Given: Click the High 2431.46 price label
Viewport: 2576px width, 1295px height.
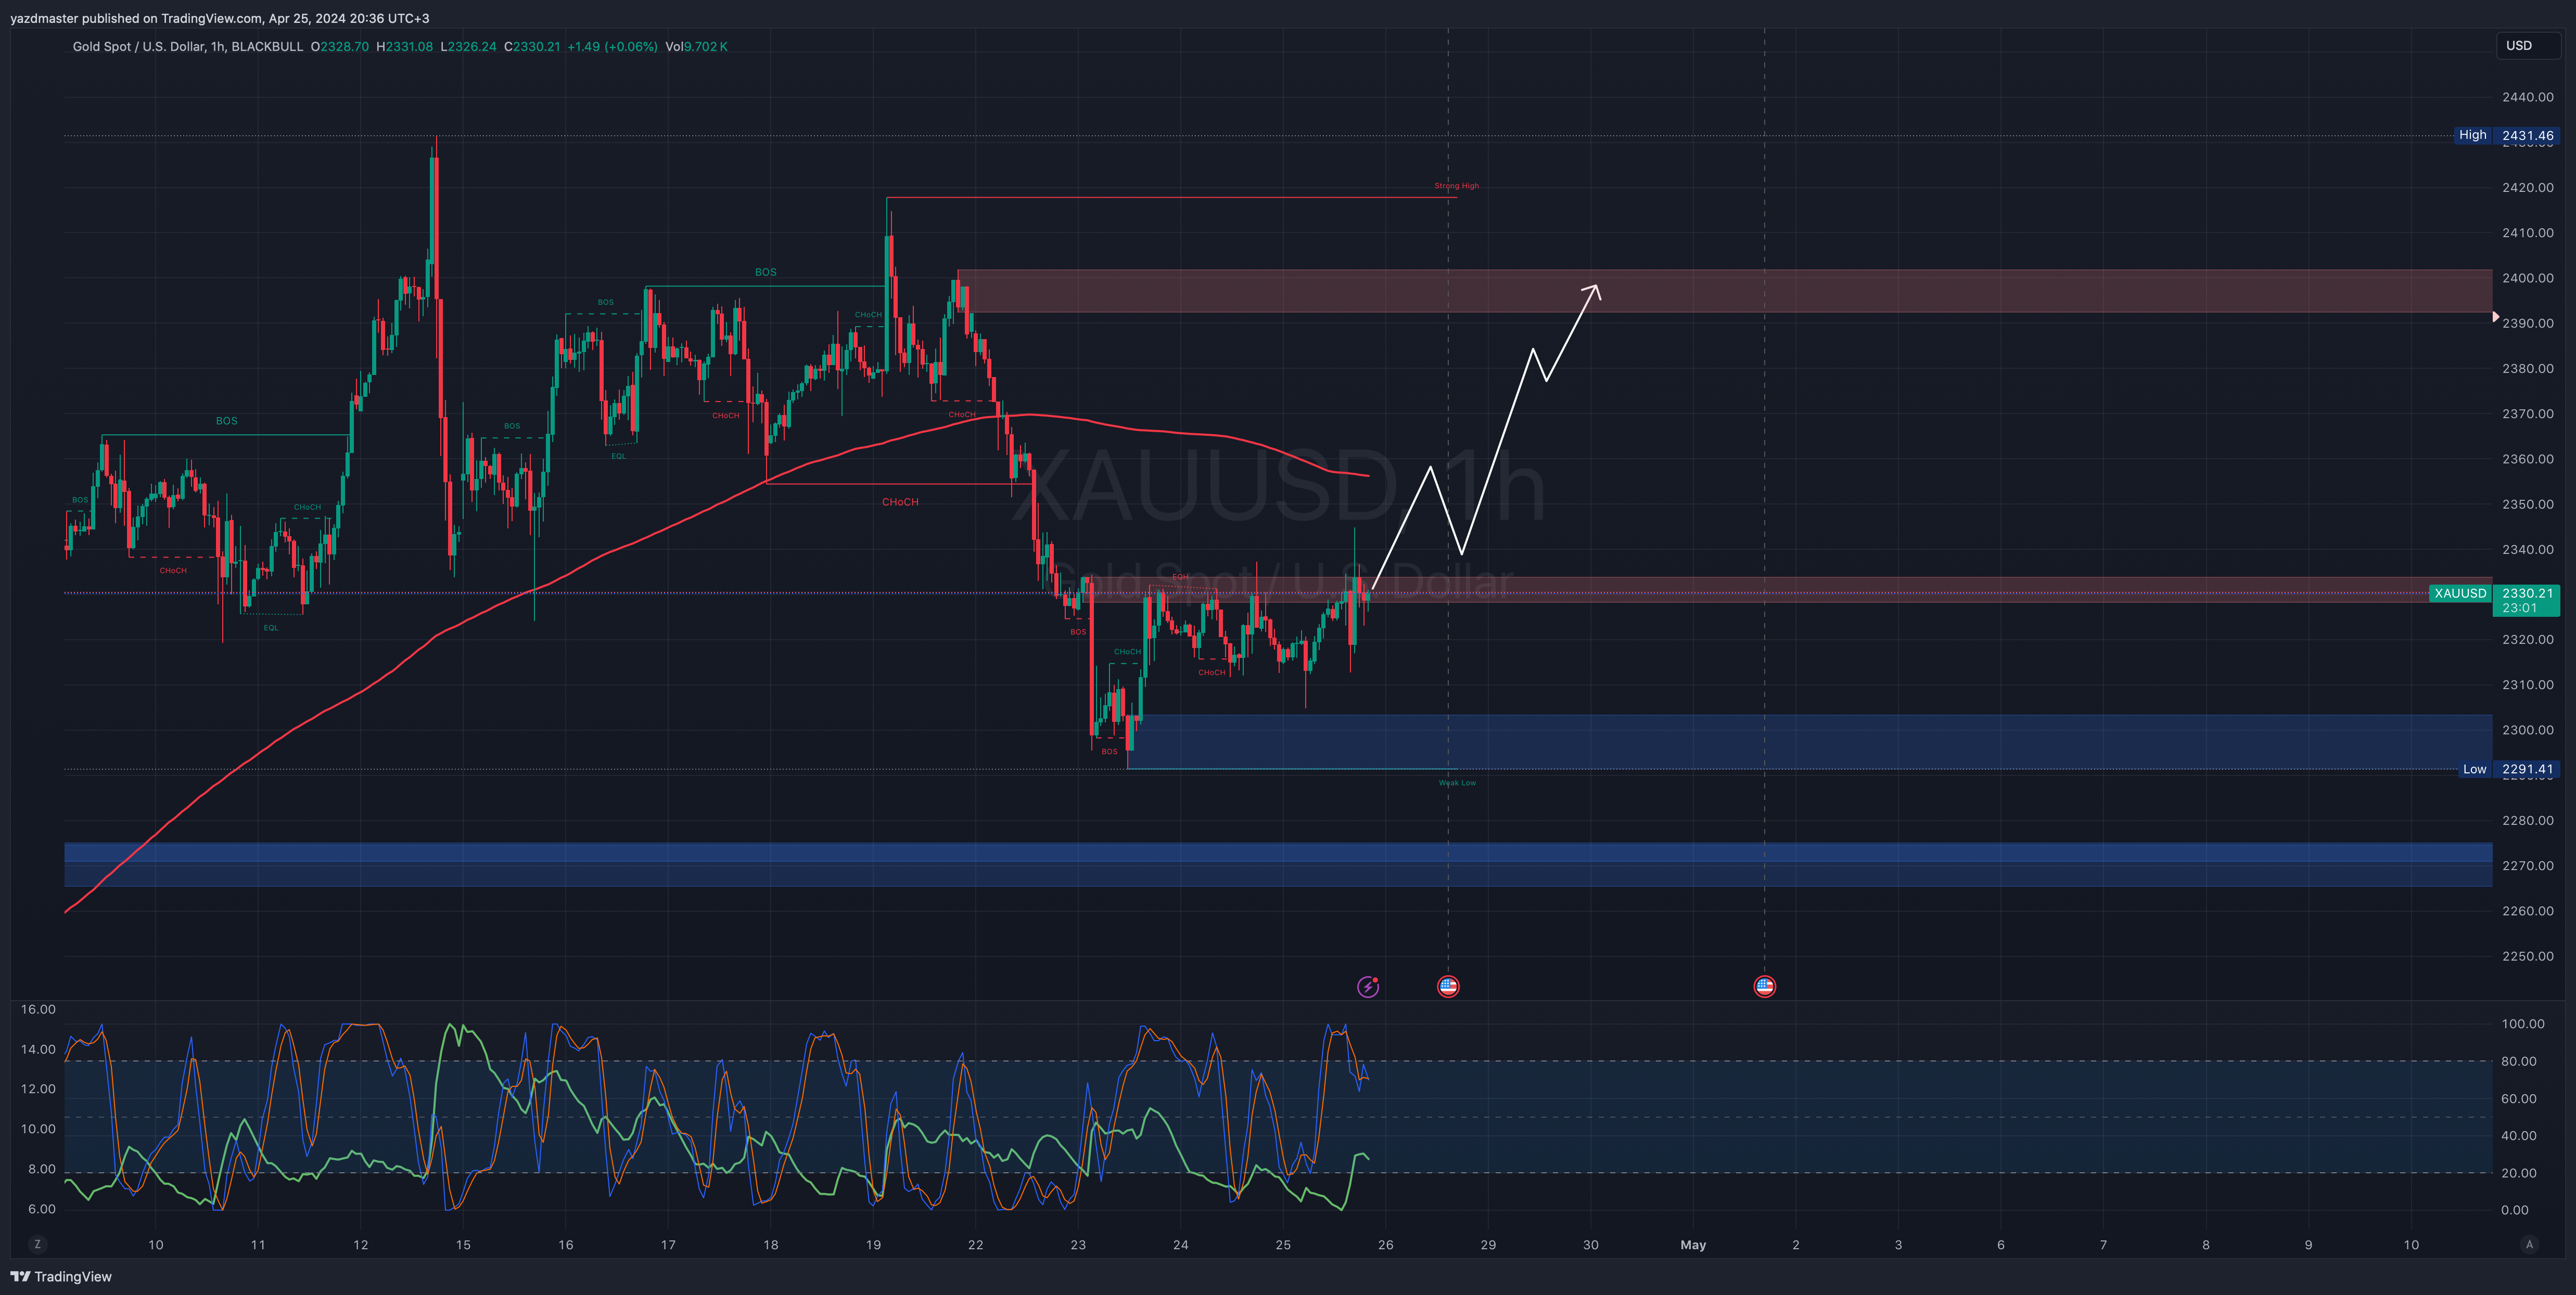Looking at the screenshot, I should pos(2507,135).
